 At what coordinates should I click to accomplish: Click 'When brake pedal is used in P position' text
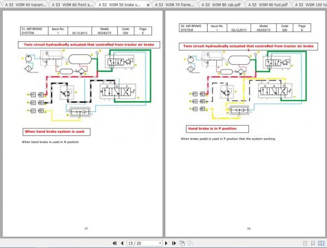tap(228, 139)
